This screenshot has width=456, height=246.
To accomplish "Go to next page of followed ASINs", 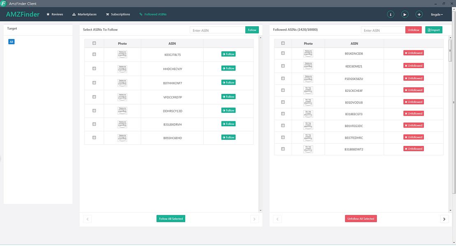I will click(444, 219).
